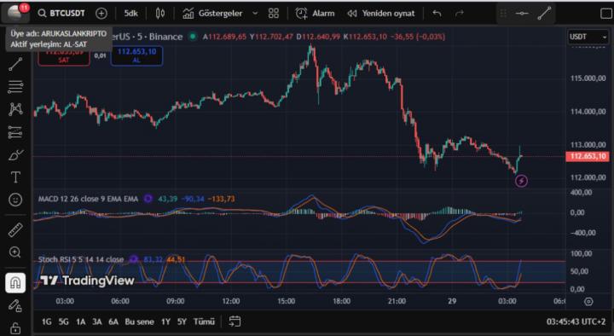Select the Stoch RSI 5 5 14 14 label

click(81, 259)
